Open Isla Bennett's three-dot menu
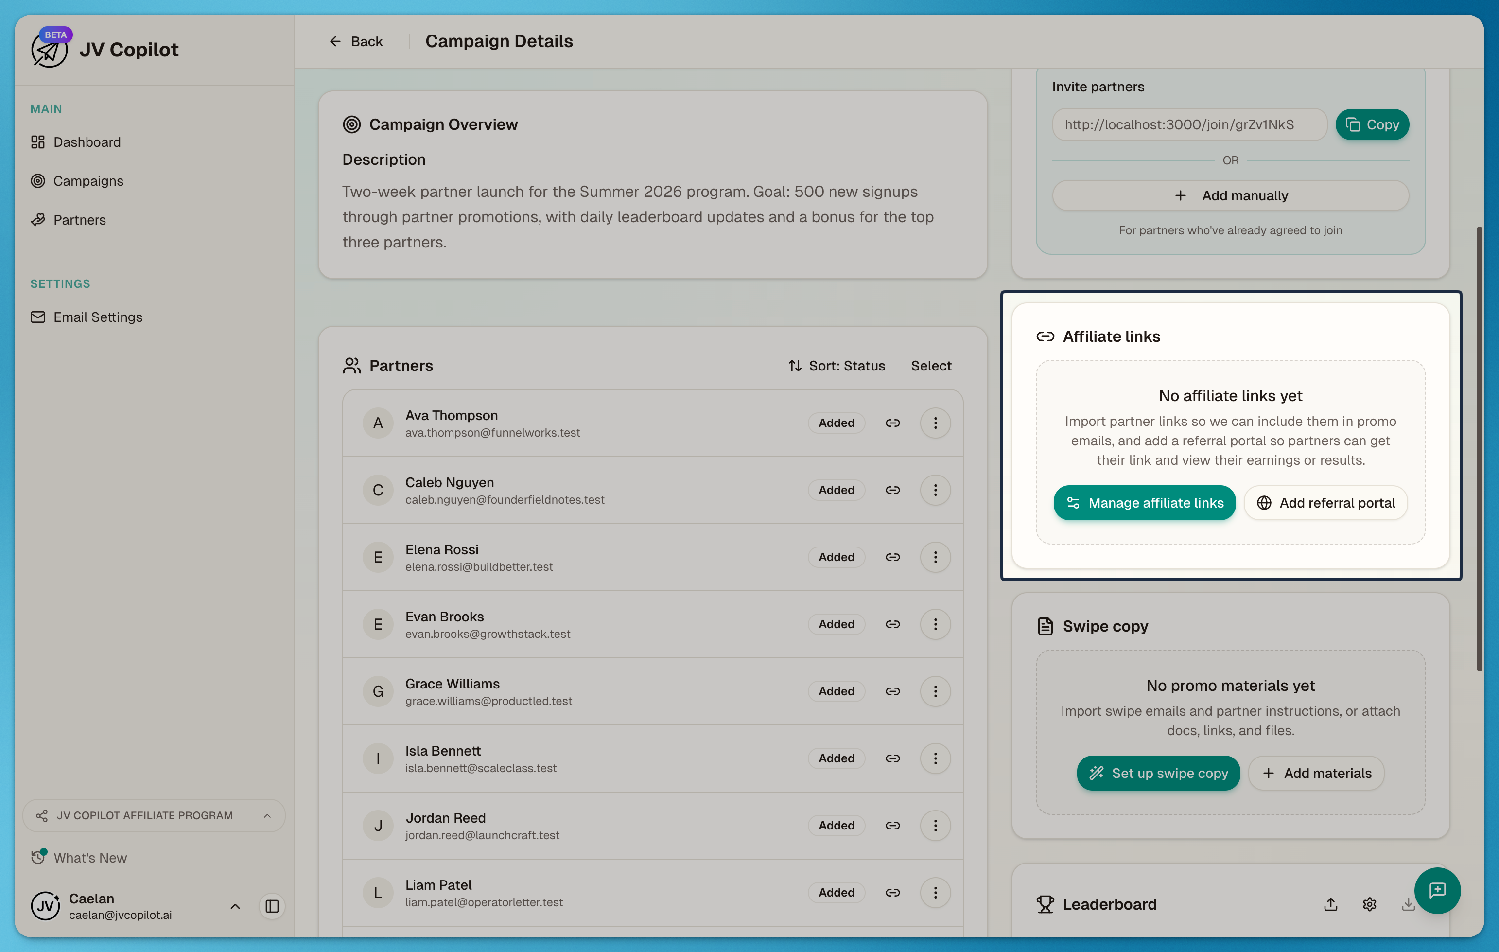This screenshot has width=1499, height=952. pyautogui.click(x=935, y=758)
